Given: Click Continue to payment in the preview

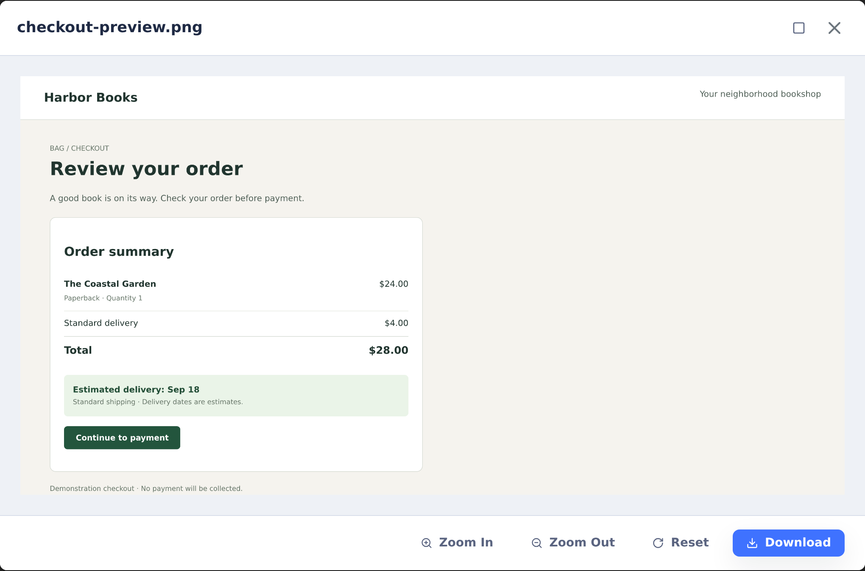Looking at the screenshot, I should pos(122,438).
